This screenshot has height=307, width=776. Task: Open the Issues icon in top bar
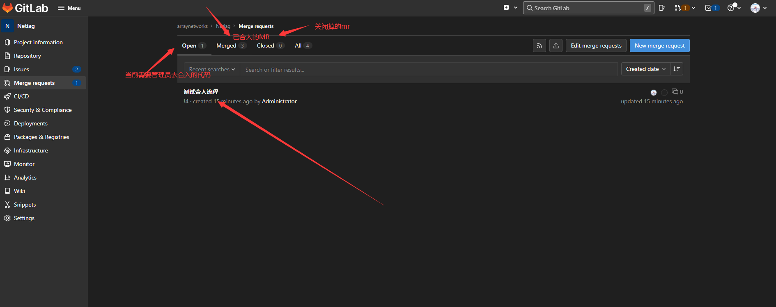[661, 8]
